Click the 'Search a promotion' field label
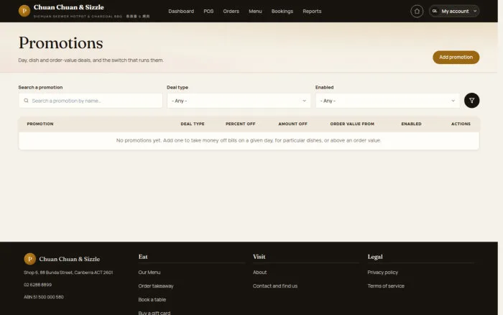This screenshot has height=315, width=503. point(40,87)
